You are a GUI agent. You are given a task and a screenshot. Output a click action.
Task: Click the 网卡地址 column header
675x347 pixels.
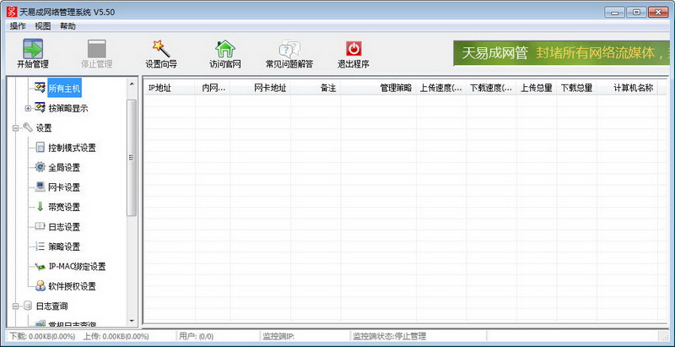click(x=261, y=89)
